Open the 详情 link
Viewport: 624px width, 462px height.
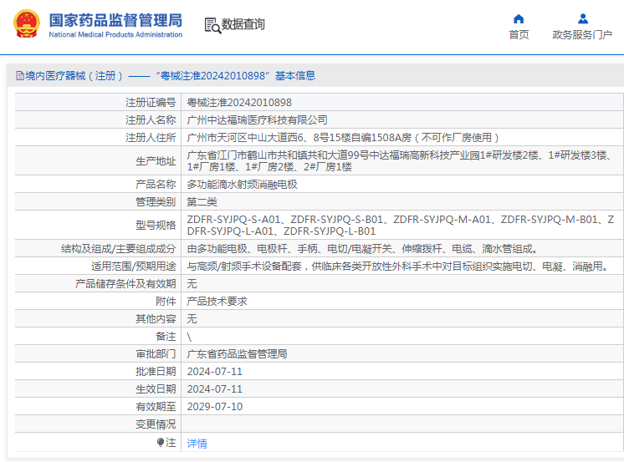pos(197,444)
